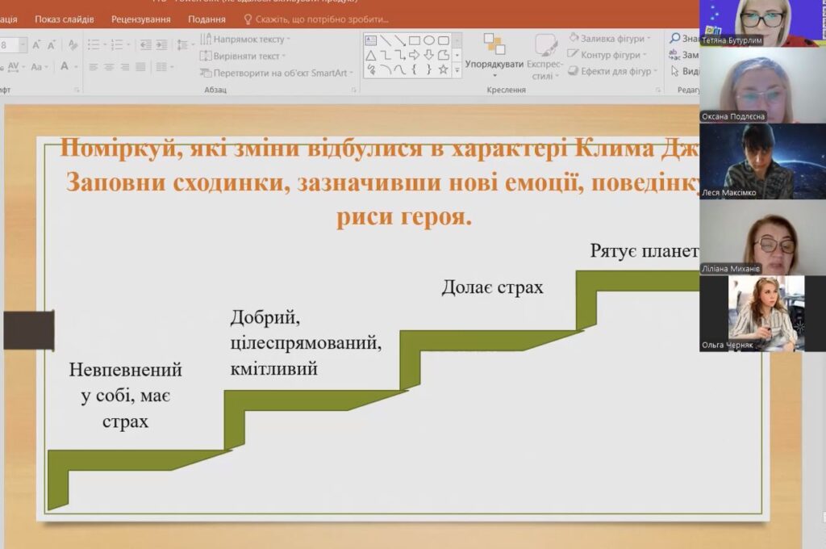The image size is (826, 549).
Task: Click Increase List Level icon
Action: click(161, 45)
